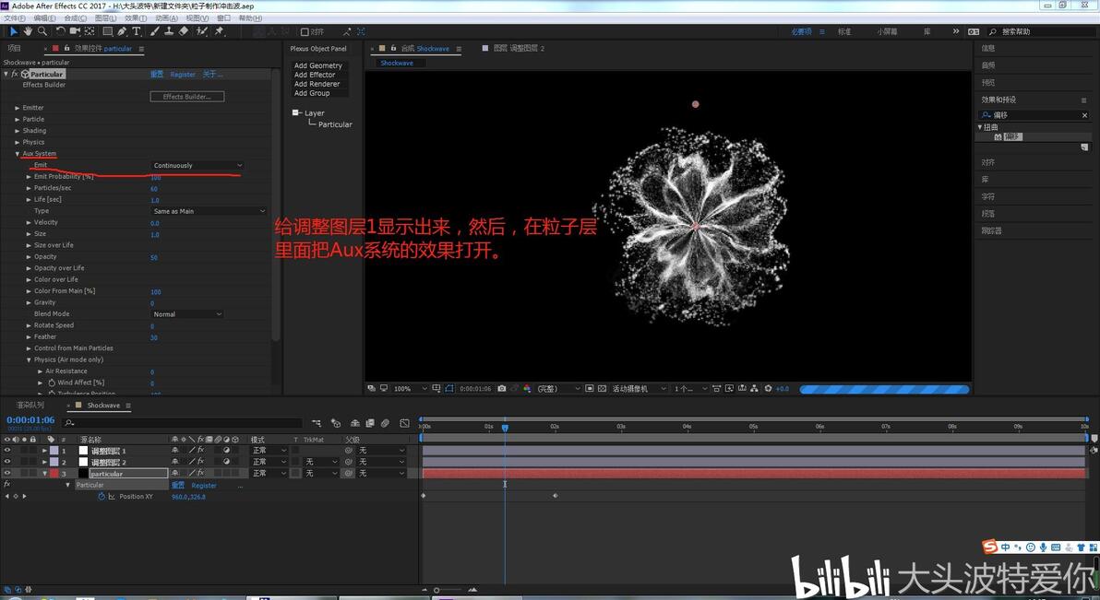This screenshot has height=600, width=1100.
Task: Select the Clone Stamp tool
Action: pyautogui.click(x=168, y=31)
